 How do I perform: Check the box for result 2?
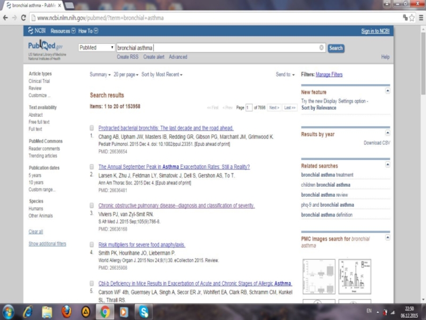pos(92,166)
